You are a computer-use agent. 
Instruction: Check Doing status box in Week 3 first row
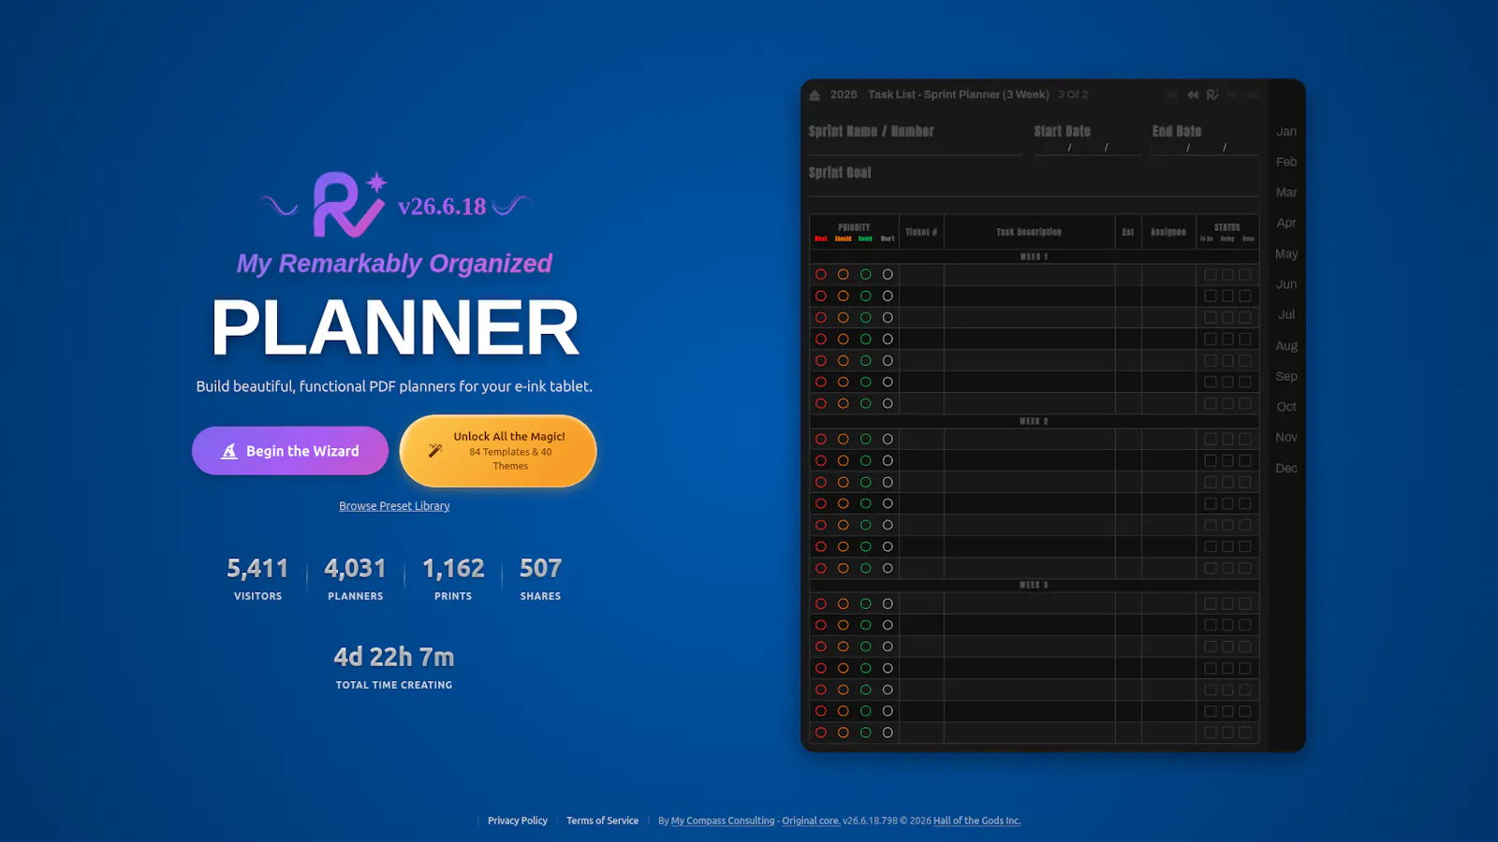click(1227, 603)
